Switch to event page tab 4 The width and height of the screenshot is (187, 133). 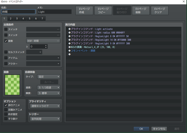coord(23,18)
